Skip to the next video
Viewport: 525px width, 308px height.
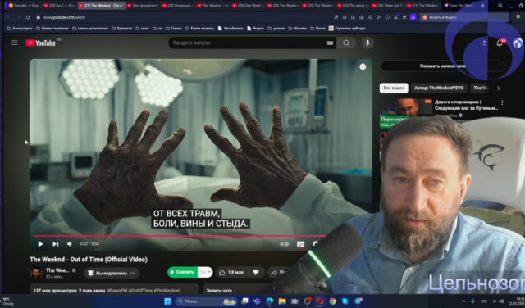(56, 244)
